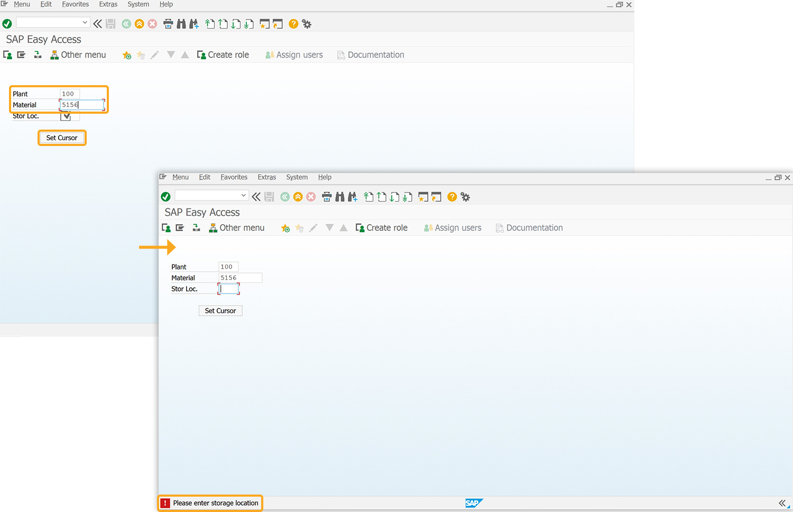Image resolution: width=793 pixels, height=512 pixels.
Task: Open the Extras menu in front window
Action: coord(267,177)
